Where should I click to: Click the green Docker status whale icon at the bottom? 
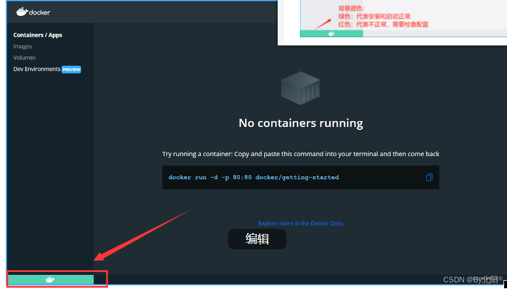coord(50,280)
